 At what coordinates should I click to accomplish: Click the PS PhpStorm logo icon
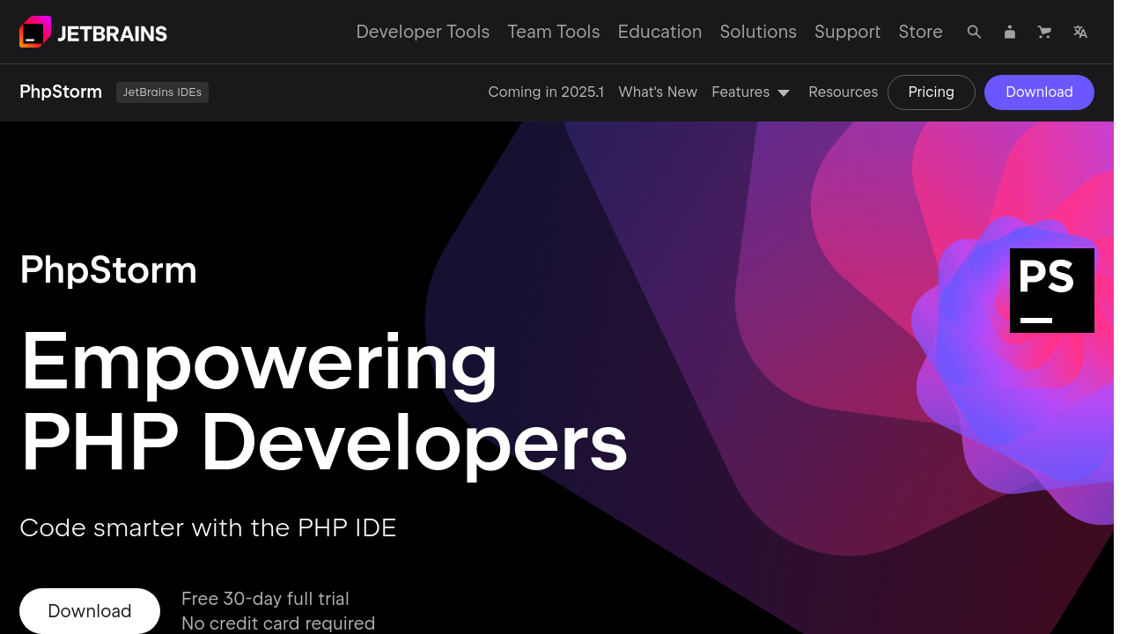tap(1052, 291)
